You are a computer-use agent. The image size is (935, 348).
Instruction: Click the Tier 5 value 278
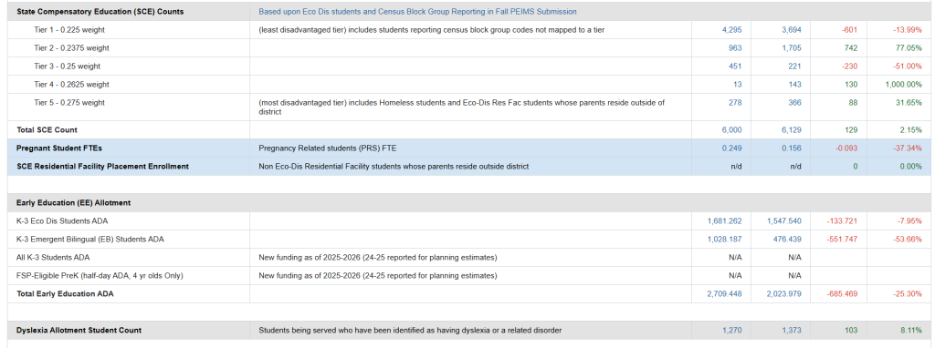pyautogui.click(x=735, y=102)
